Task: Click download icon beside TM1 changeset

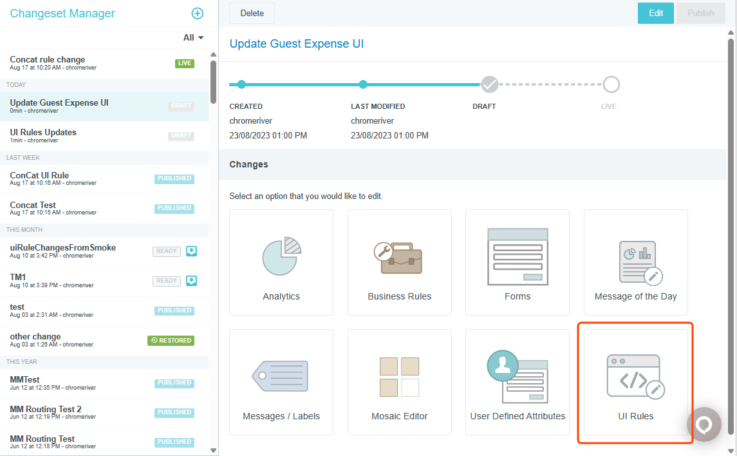Action: click(x=191, y=281)
